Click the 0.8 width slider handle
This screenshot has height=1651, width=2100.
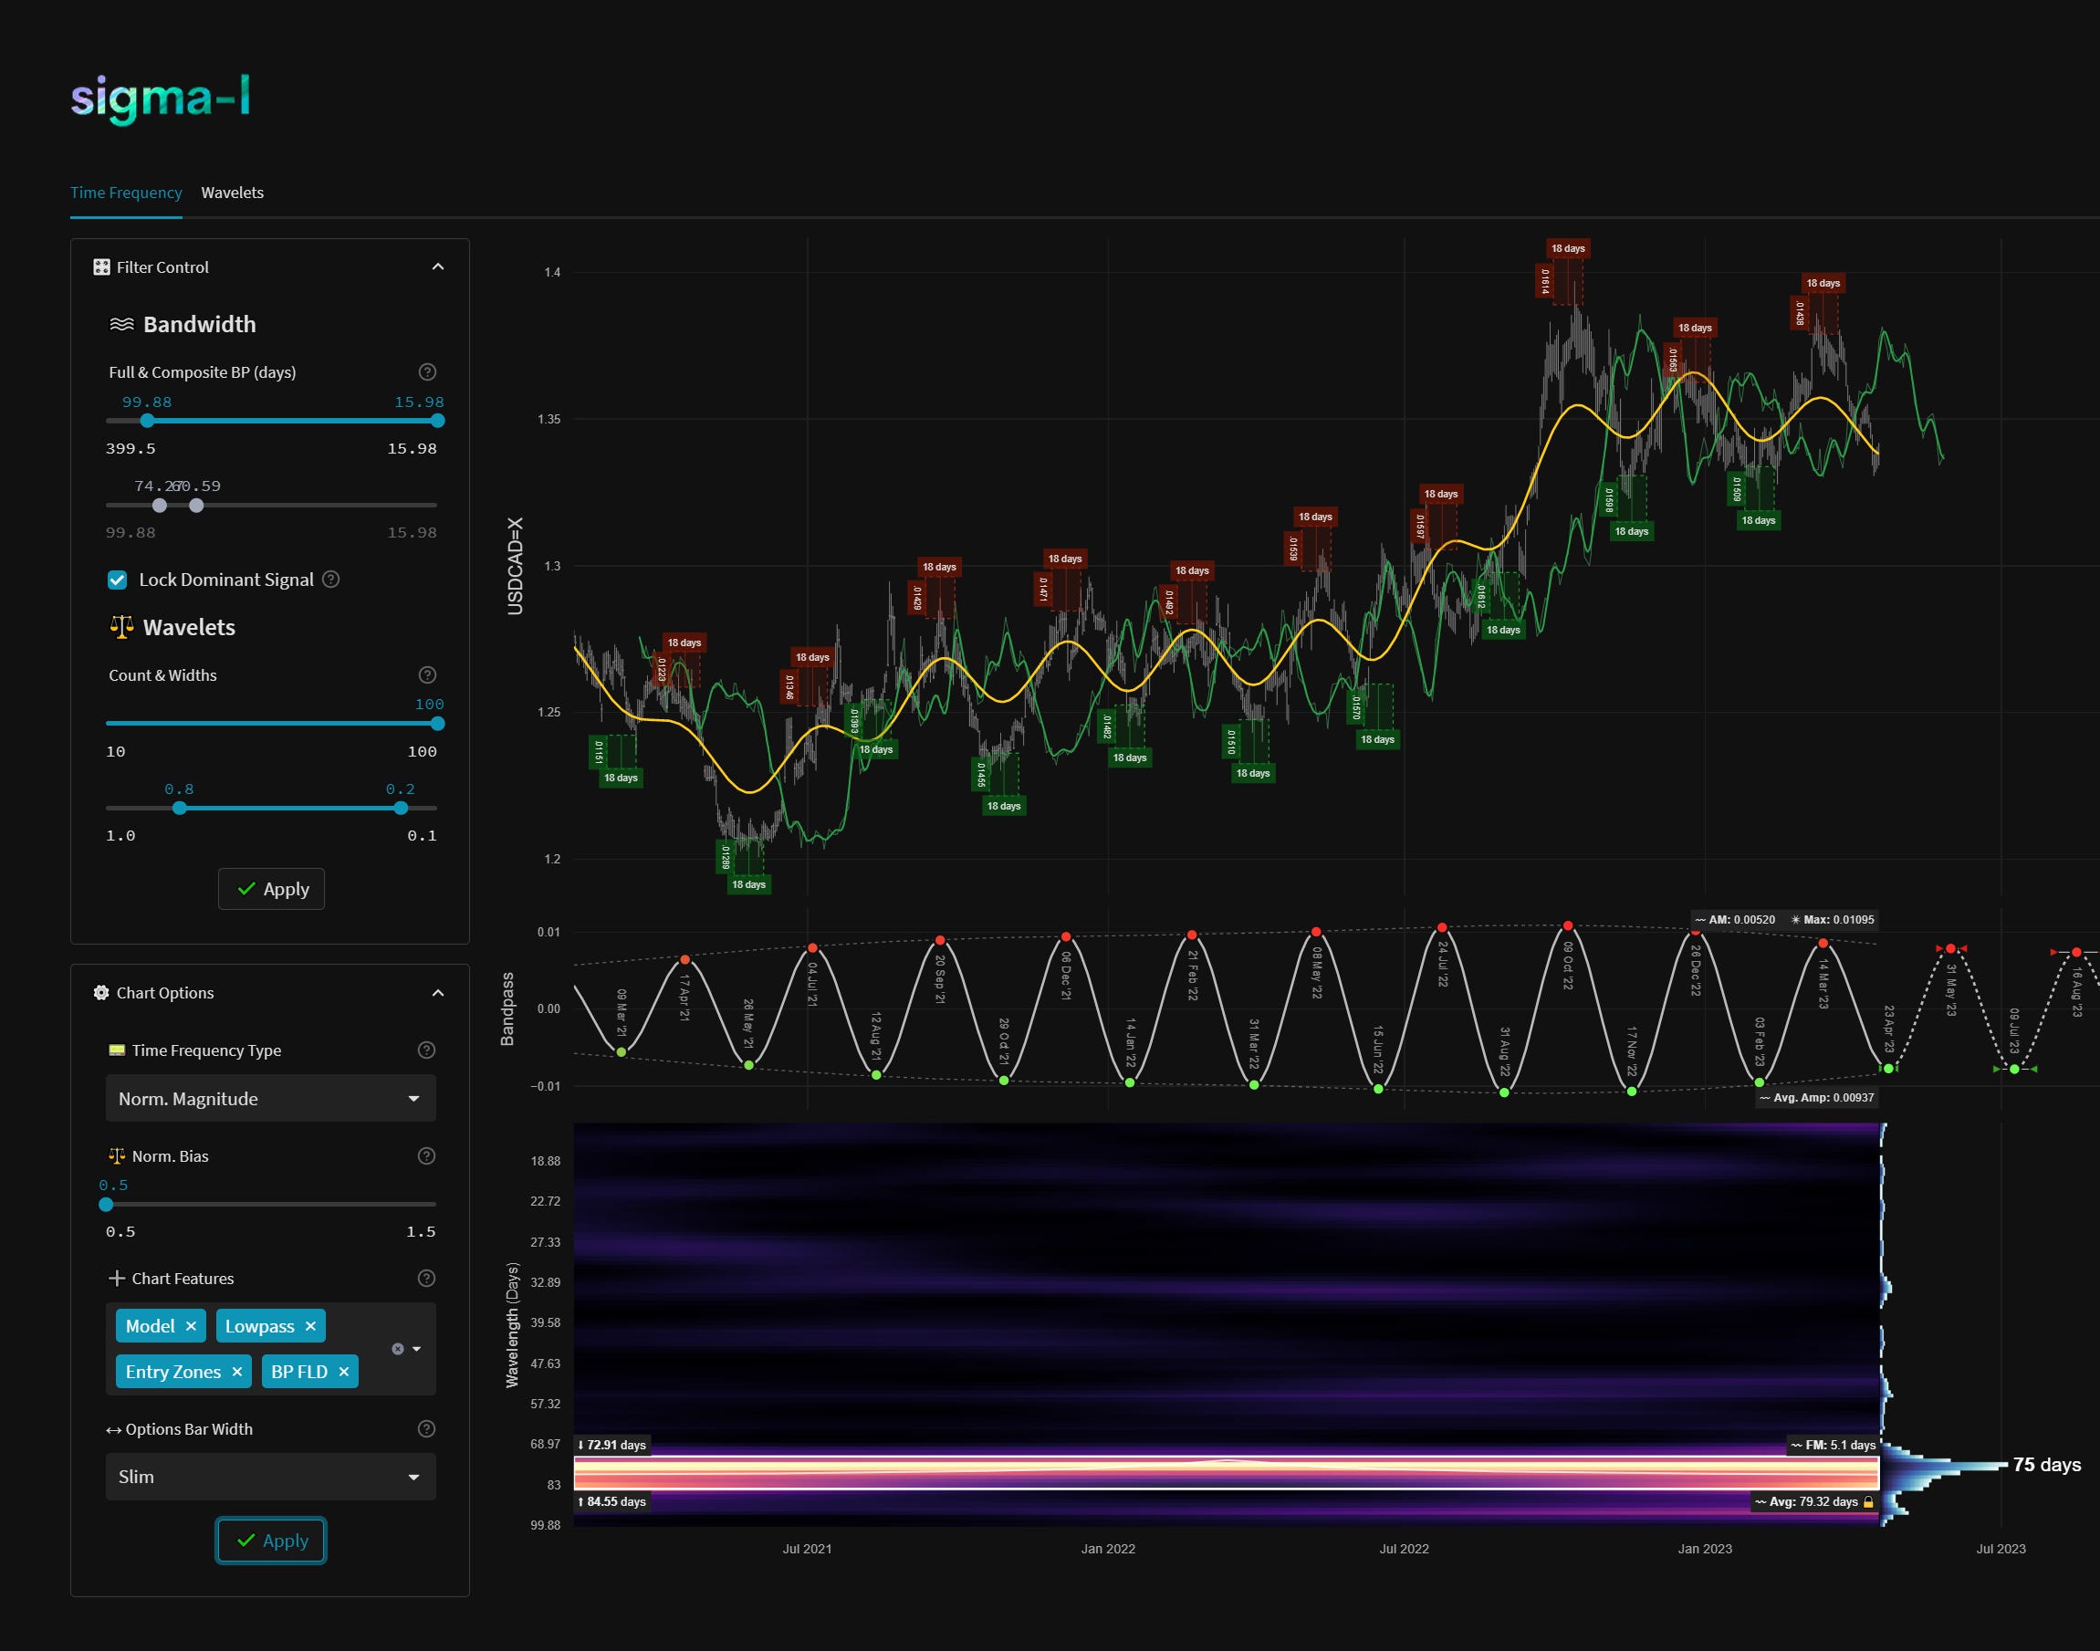180,808
